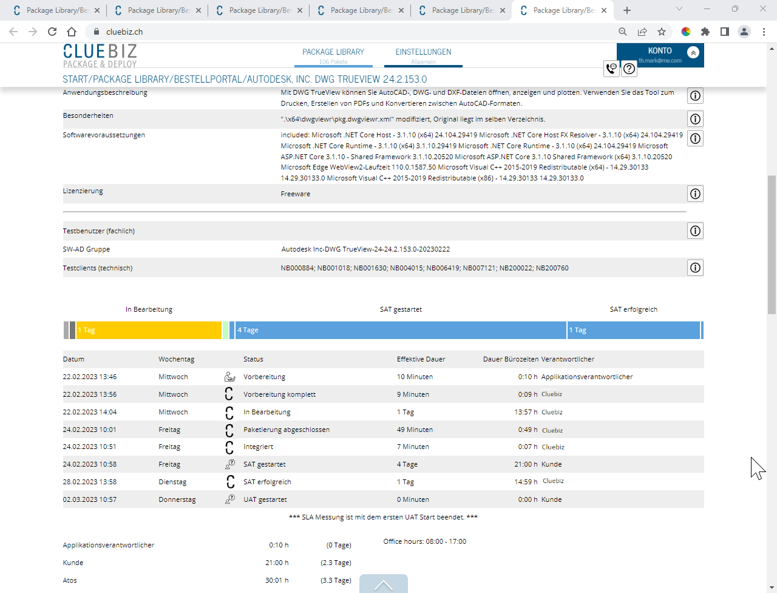Reload the page in the browser
Viewport: 777px width, 593px height.
coord(52,32)
